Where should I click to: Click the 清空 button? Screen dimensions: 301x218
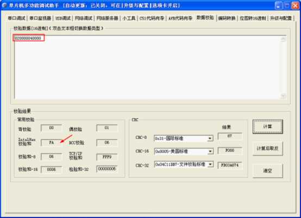click(268, 171)
